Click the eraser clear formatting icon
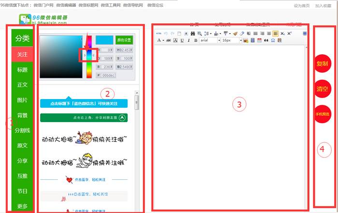Screen dimensions: 338x213 pos(242,34)
